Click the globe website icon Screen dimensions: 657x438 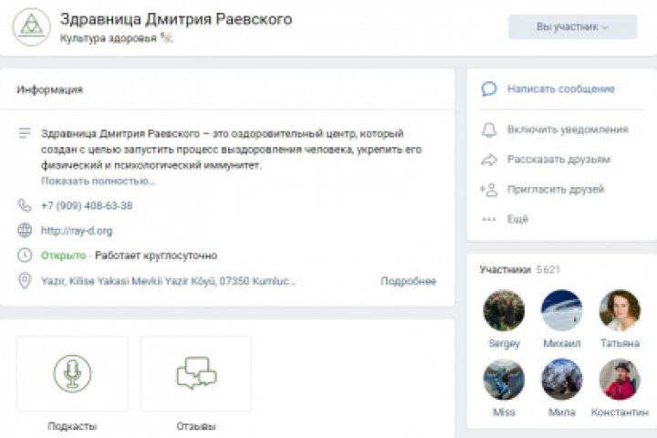pos(25,231)
